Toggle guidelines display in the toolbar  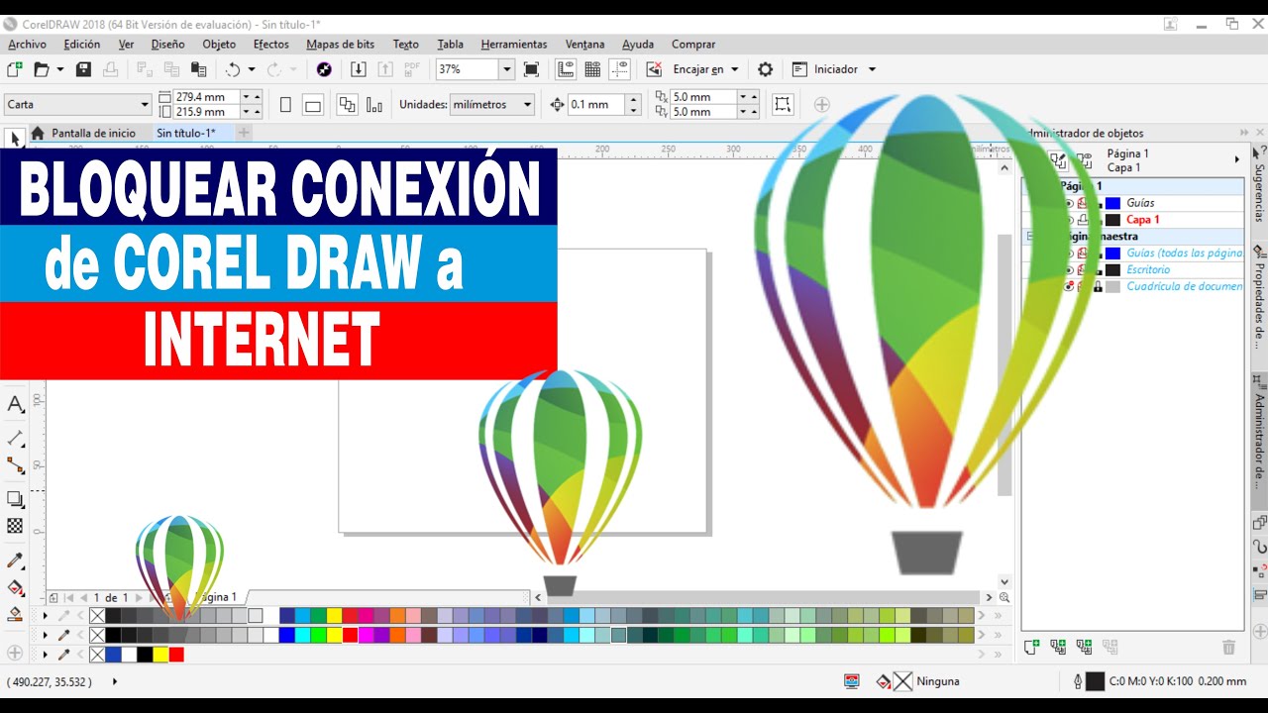click(x=620, y=69)
